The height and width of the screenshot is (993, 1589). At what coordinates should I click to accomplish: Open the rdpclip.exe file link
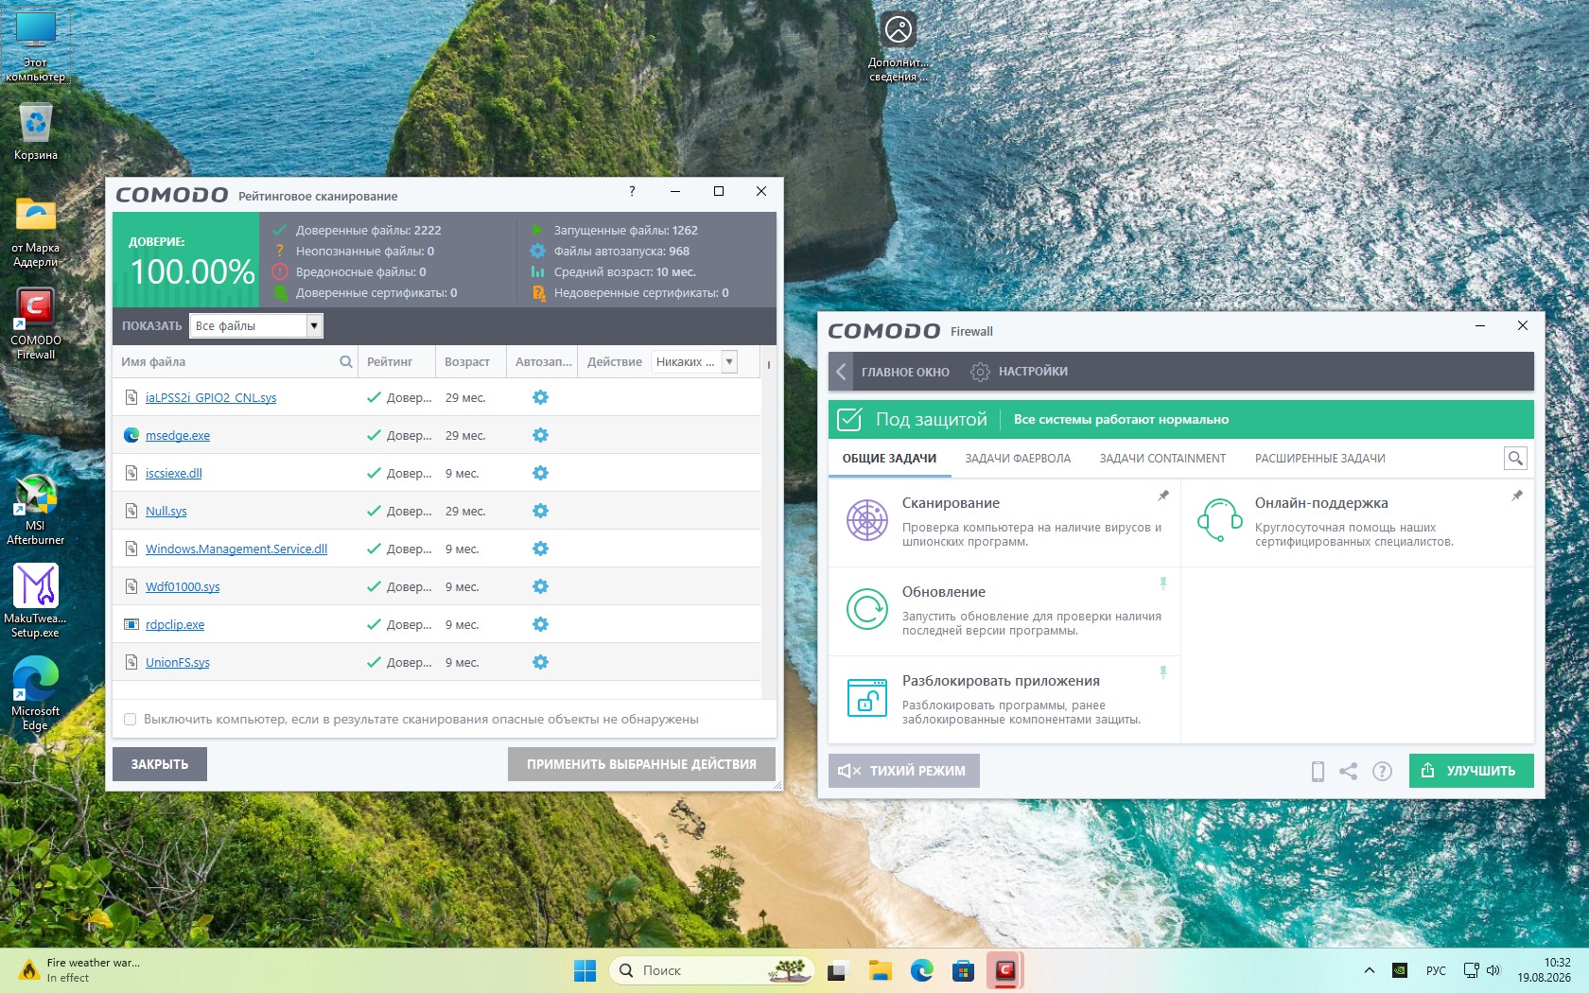click(175, 624)
